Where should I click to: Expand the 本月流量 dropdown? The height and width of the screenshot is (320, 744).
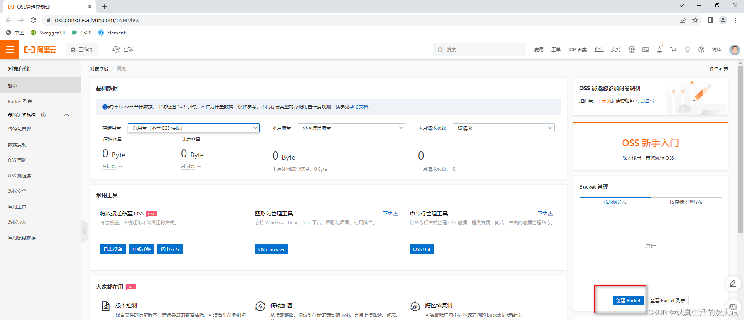351,128
